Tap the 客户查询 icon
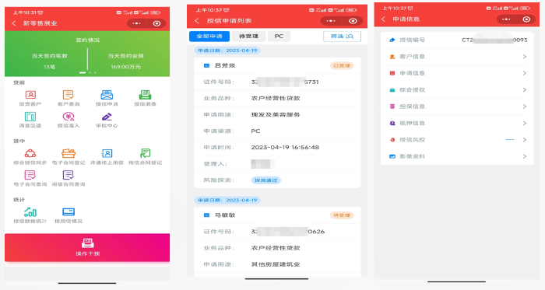The image size is (545, 290). tap(69, 95)
